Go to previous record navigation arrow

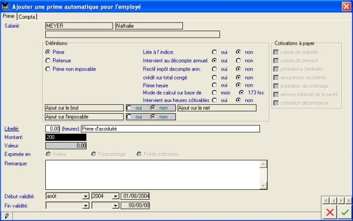[x=334, y=200]
